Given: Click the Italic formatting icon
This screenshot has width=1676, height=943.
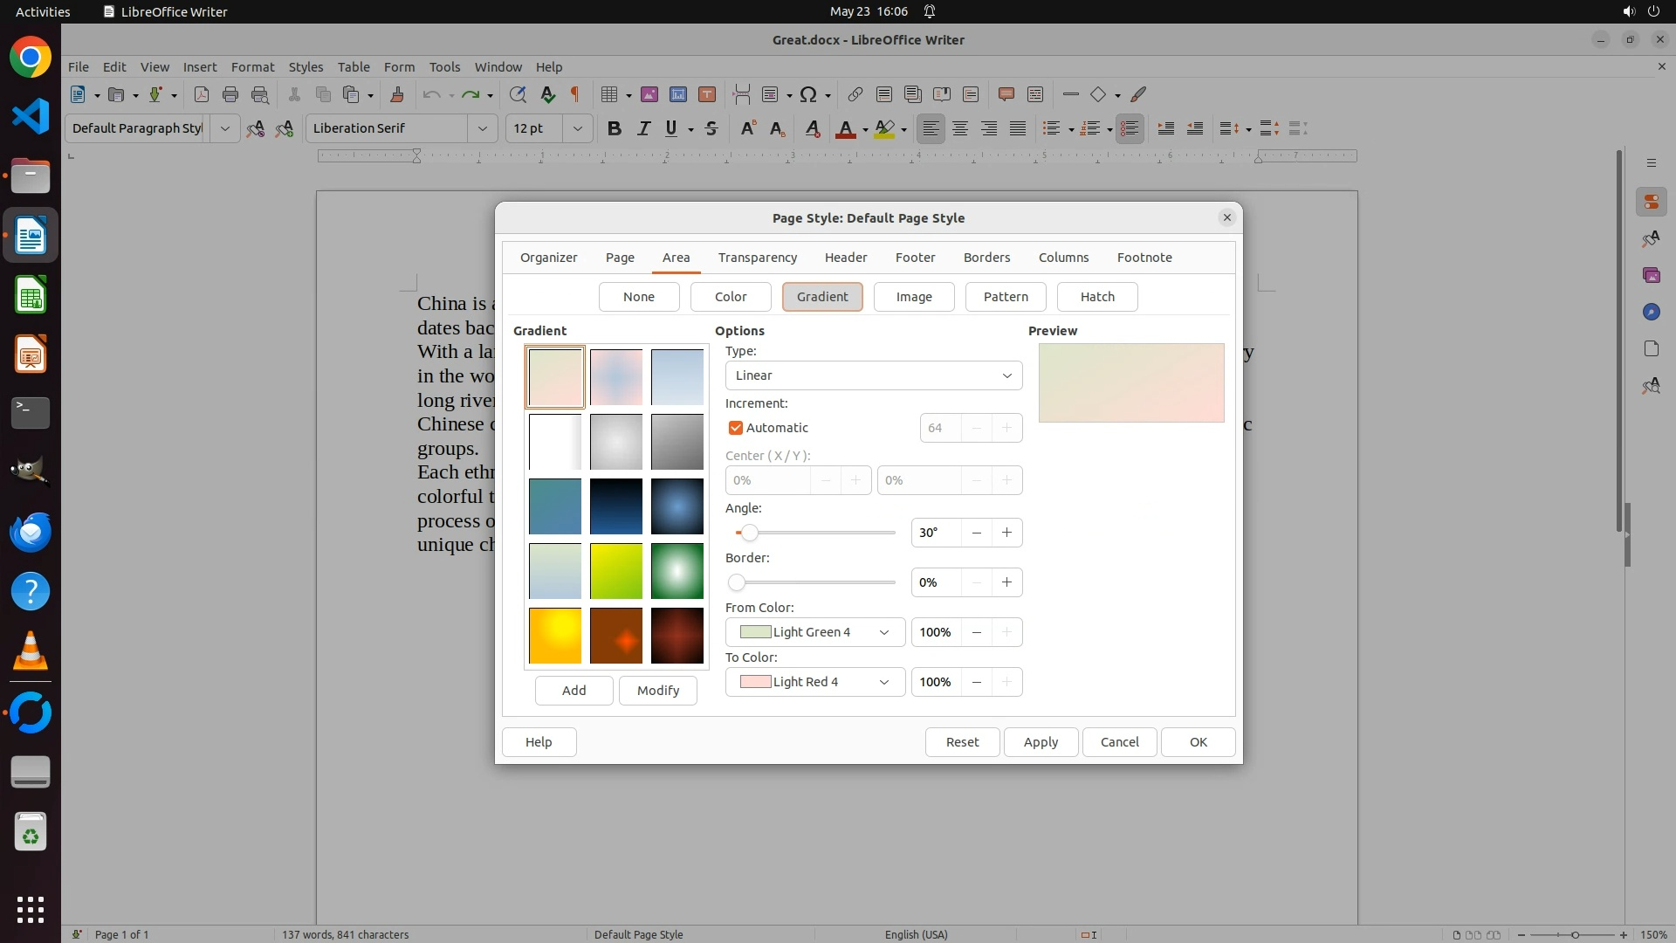Looking at the screenshot, I should [x=643, y=128].
